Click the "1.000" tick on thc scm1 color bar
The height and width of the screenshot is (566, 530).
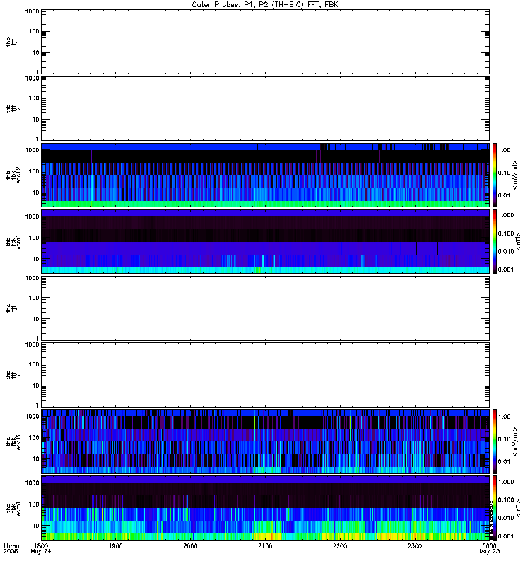pos(506,482)
